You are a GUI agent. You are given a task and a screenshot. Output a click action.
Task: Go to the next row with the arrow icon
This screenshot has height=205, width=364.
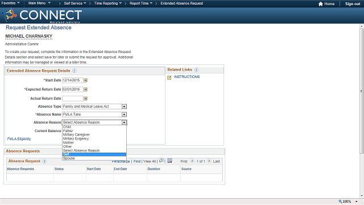point(209,161)
